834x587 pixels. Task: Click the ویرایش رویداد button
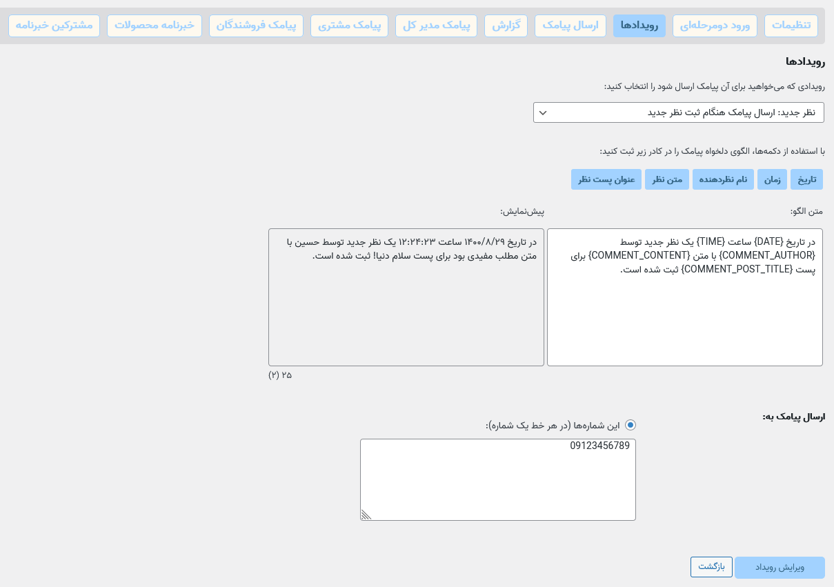click(x=780, y=567)
